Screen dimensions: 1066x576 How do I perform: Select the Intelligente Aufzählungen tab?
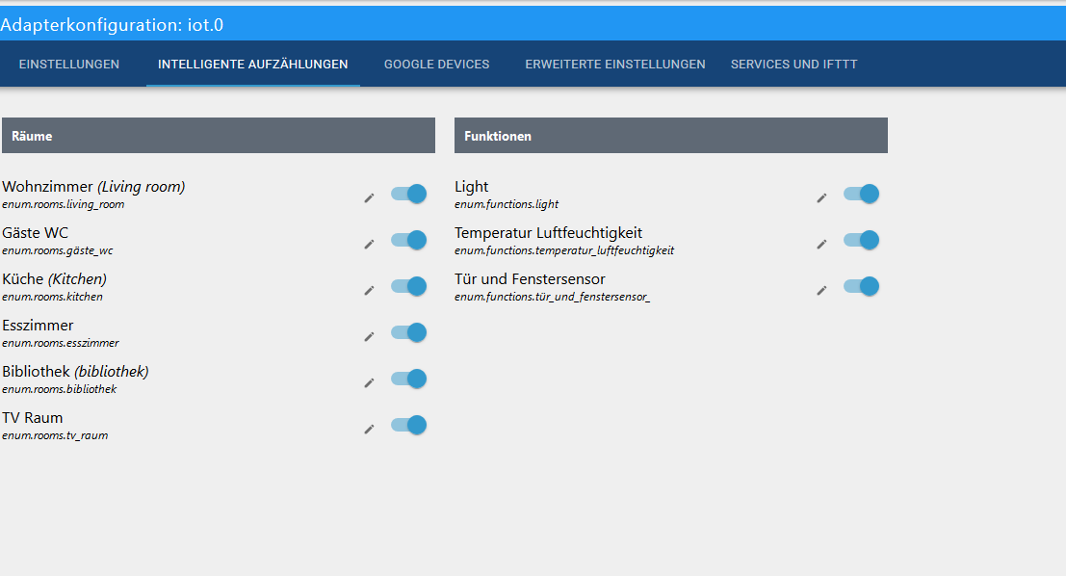tap(253, 65)
